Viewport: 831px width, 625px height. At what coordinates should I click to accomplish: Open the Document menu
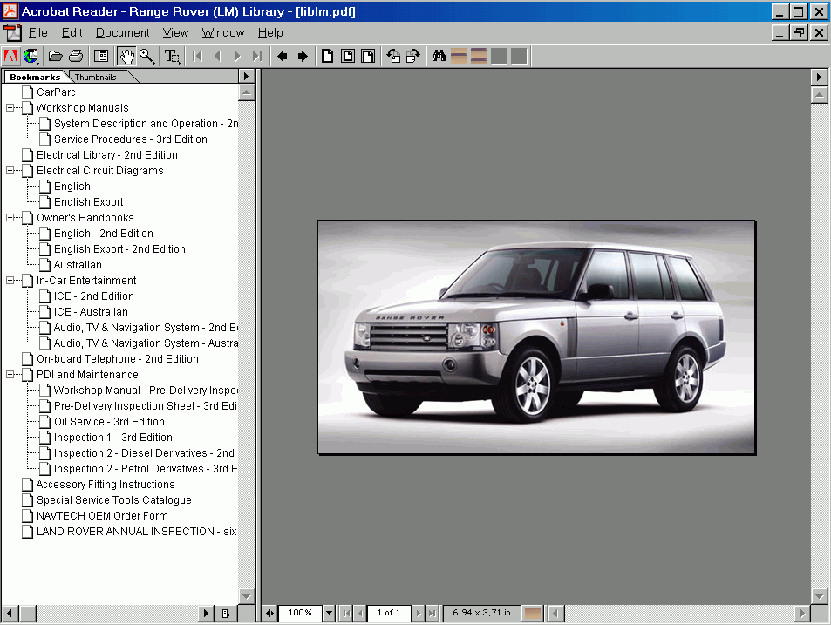pos(122,33)
